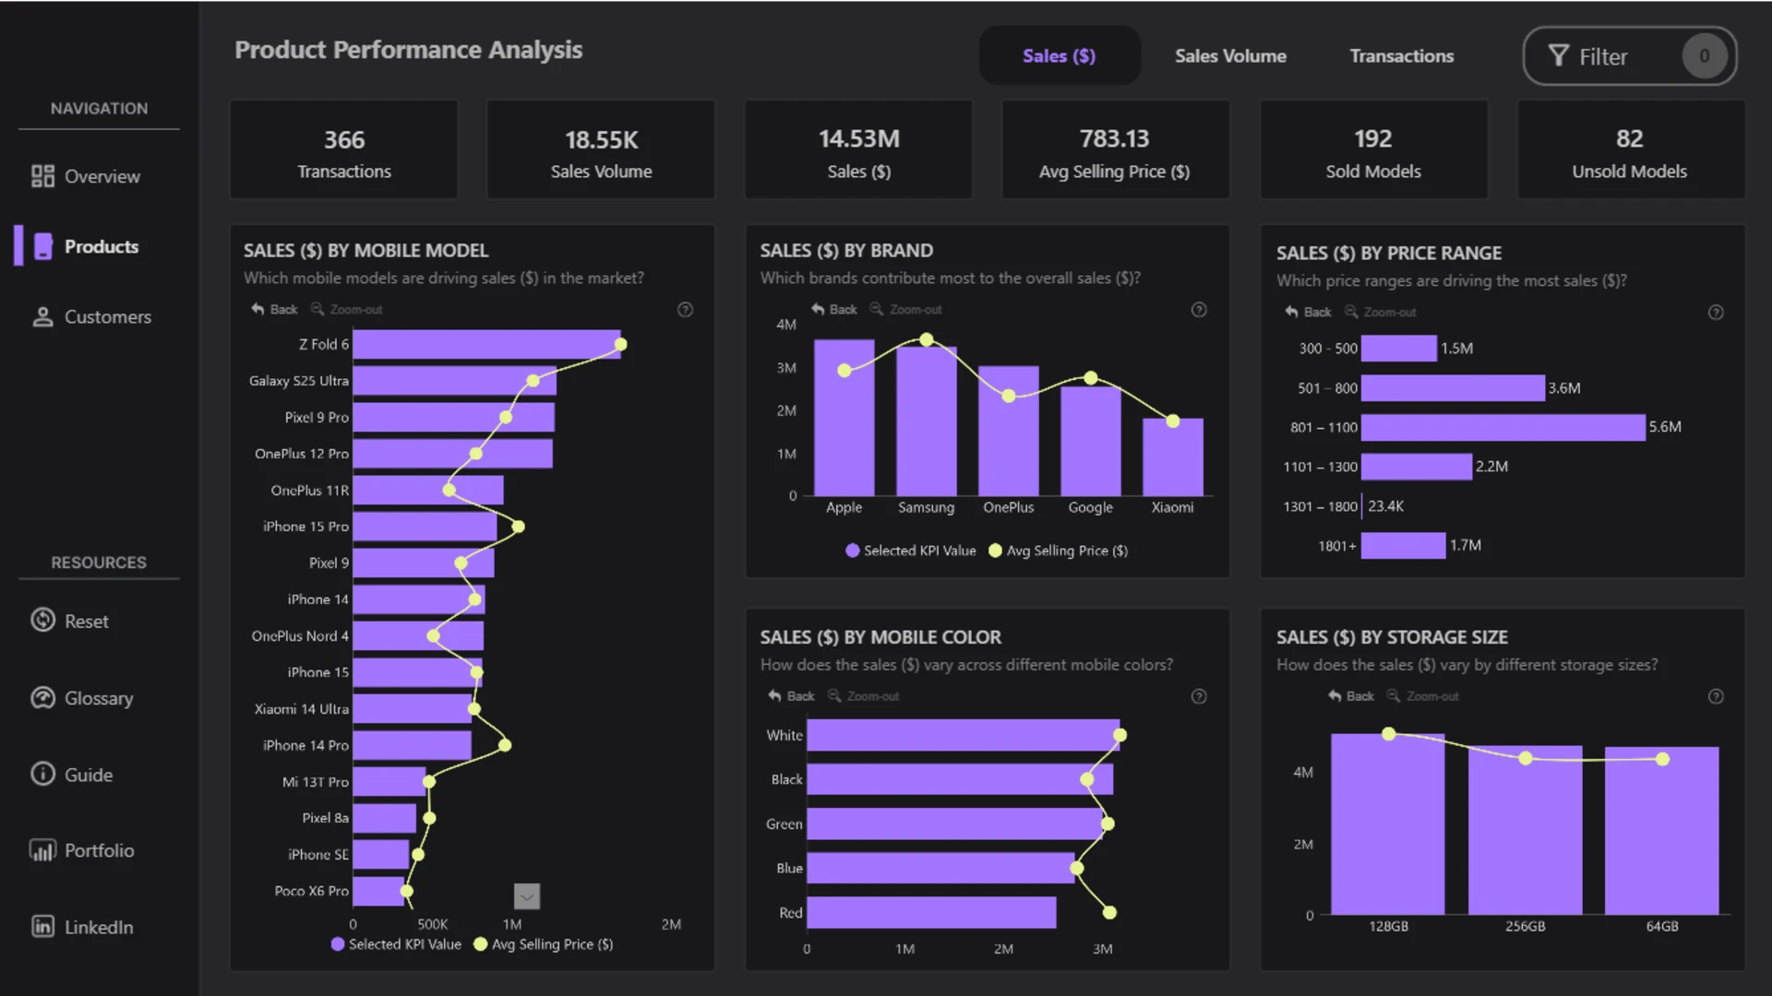Screen dimensions: 1772x996
Task: Open the Glossary icon
Action: 42,697
